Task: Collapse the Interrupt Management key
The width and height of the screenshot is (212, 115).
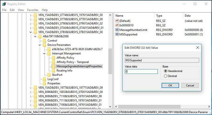Action: (44, 54)
